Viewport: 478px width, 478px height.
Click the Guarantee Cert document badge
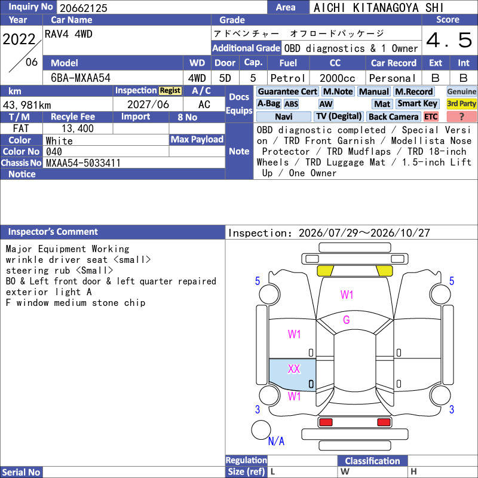(287, 91)
